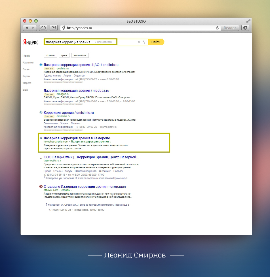Open advanced search settings sliders icon
The height and width of the screenshot is (277, 270).
(x=145, y=42)
